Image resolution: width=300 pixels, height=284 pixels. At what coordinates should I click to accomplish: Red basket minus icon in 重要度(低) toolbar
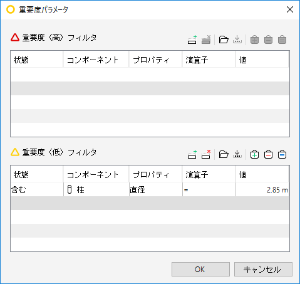coord(268,154)
